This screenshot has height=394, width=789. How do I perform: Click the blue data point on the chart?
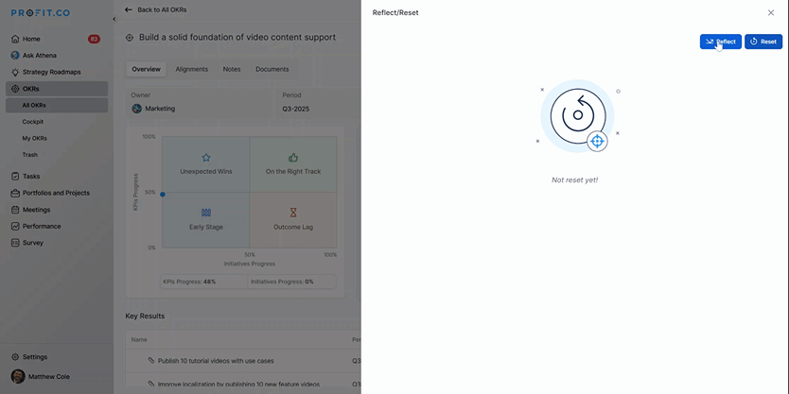coord(163,194)
